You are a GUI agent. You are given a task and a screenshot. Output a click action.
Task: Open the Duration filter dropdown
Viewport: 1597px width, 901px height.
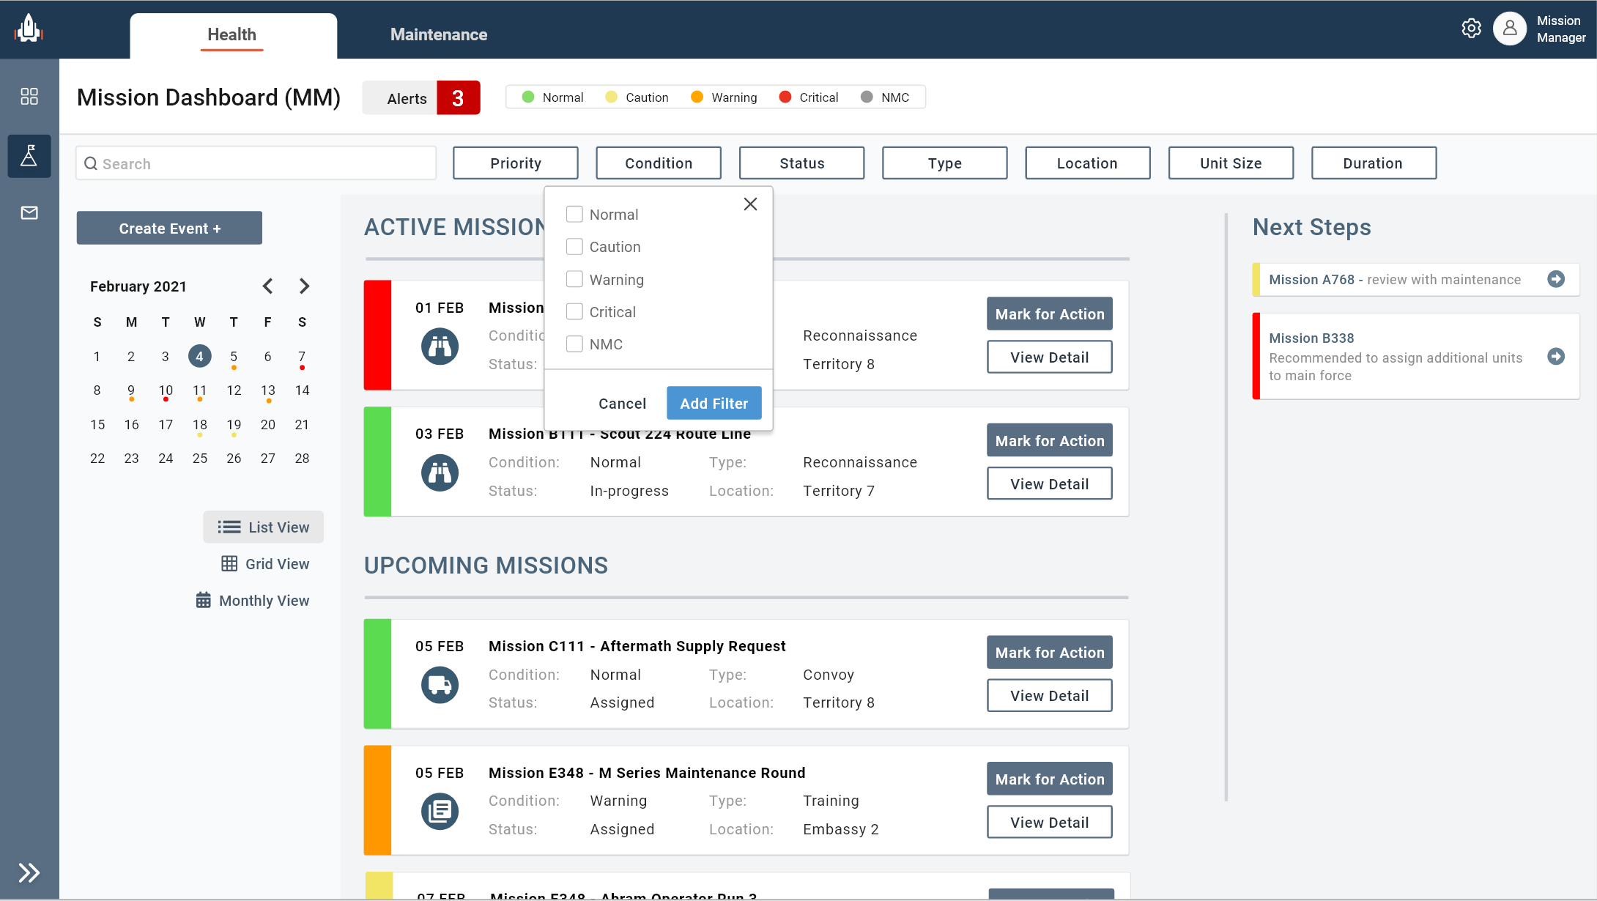(1373, 163)
